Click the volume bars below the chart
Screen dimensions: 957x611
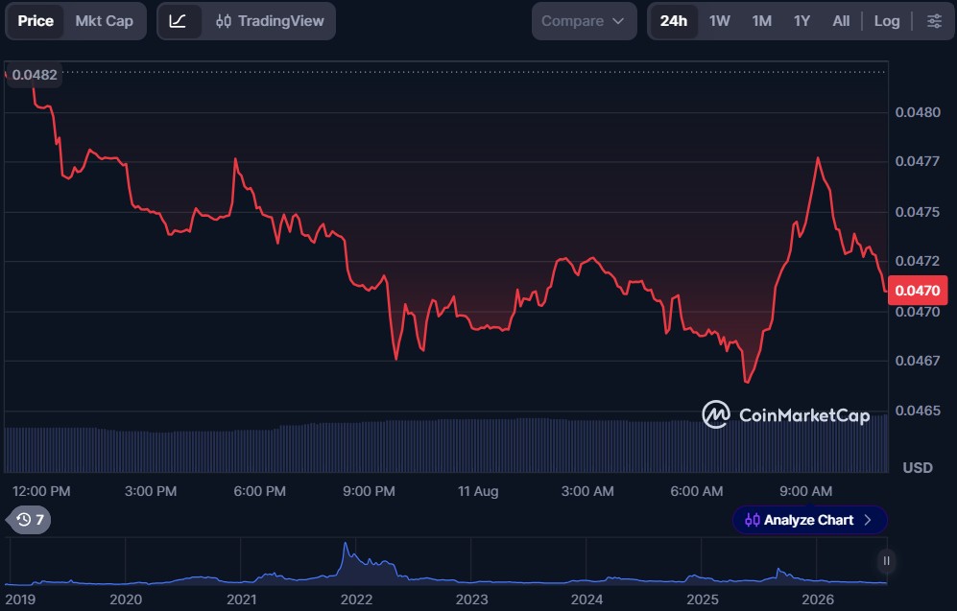pyautogui.click(x=445, y=447)
